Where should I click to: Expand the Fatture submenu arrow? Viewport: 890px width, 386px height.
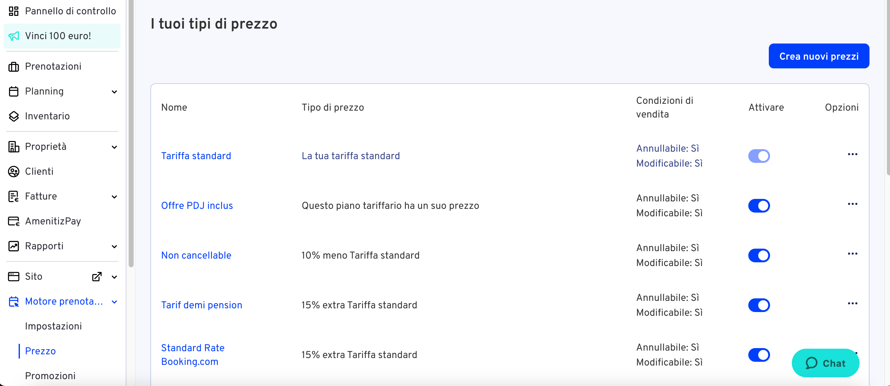pyautogui.click(x=114, y=197)
